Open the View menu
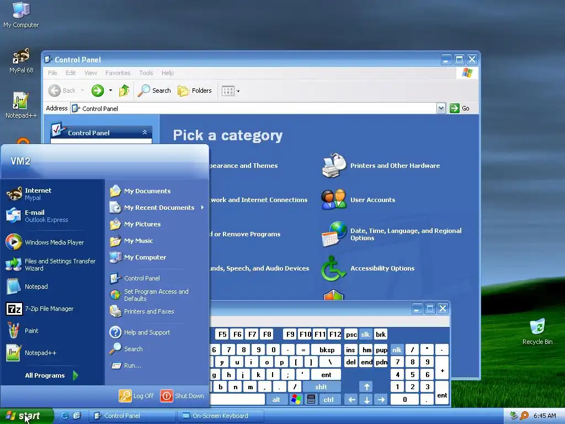The width and height of the screenshot is (565, 424). [x=90, y=73]
